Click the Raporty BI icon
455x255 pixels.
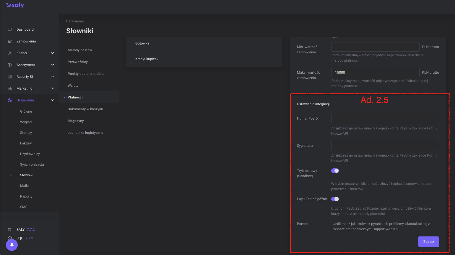(x=10, y=77)
